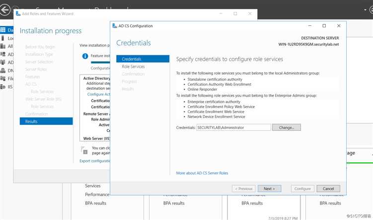Click 'Enterprise certification authority' list item

214,102
